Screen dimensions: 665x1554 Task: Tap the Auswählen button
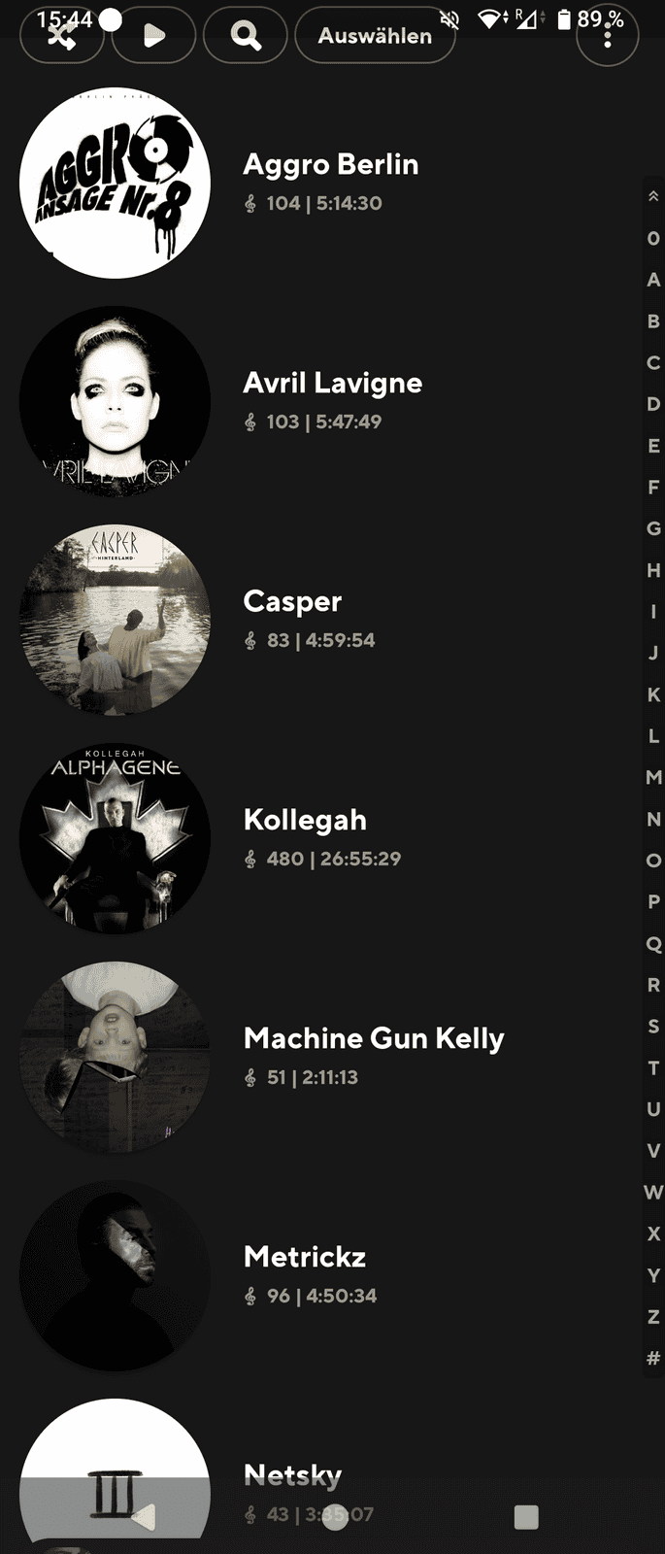(x=375, y=36)
